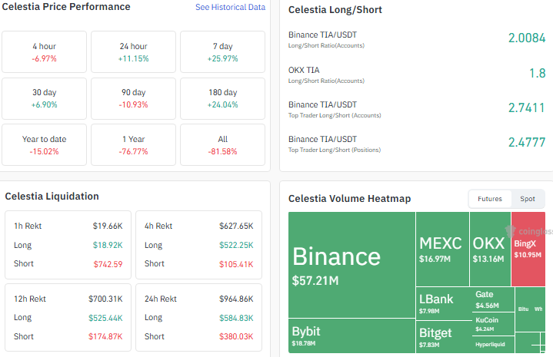Screen dimensions: 553x357
Task: Click the Hyperliquid heatmap tile
Action: tap(494, 344)
